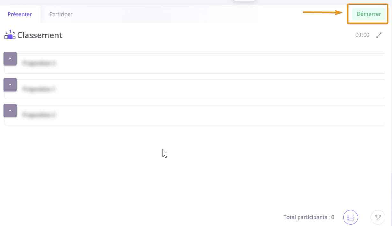
Task: Click the 00:00 timer display
Action: click(x=362, y=35)
